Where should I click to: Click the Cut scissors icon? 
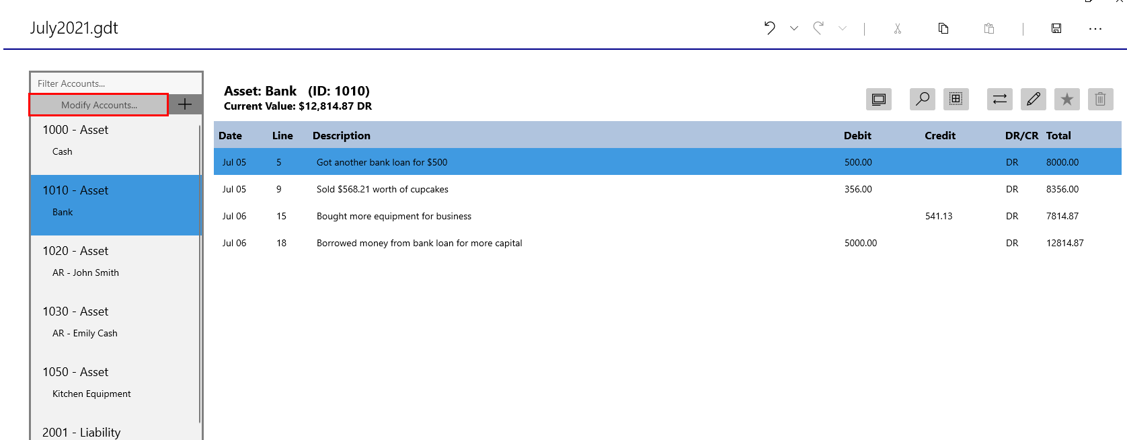point(898,28)
